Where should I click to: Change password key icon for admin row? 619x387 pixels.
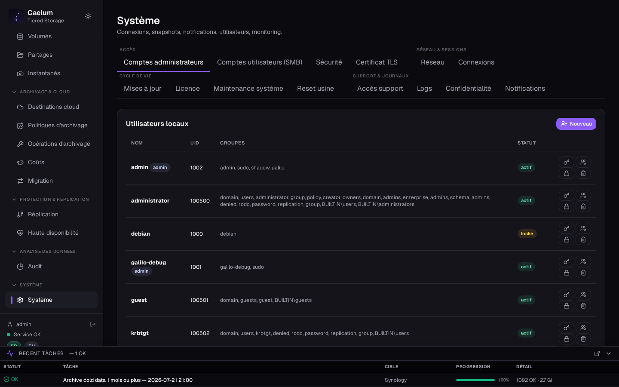[567, 162]
